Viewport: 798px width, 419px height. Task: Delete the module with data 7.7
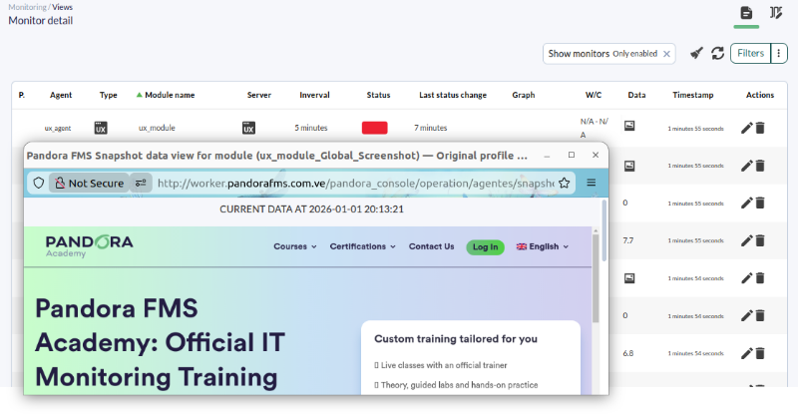[760, 240]
